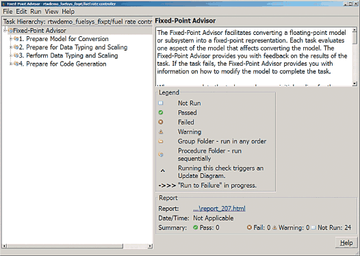Click the Fail summary icon
Screen dimensions: 360x256
(x=249, y=227)
